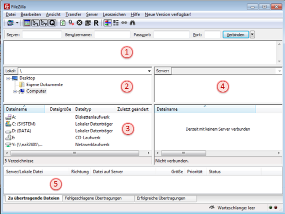Viewport: 285px width, 214px height.
Task: Toggle the transfer queue display
Action: pos(52,23)
